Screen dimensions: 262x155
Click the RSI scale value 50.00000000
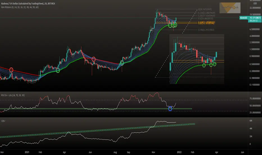255,106
